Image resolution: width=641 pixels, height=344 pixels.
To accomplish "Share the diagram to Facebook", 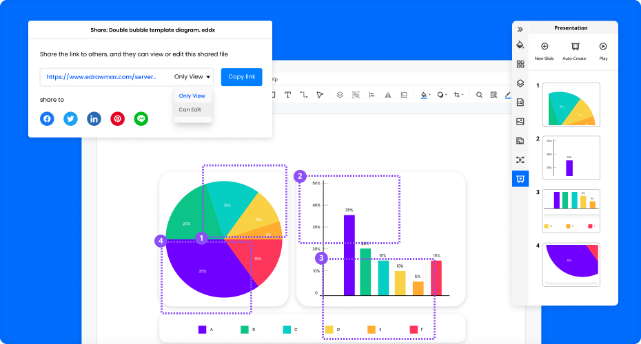I will [x=47, y=118].
